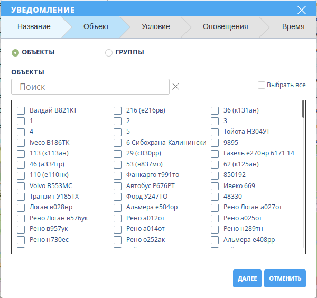Screen dimensions: 317x298
Task: Check the Iveco B186TK checkbox
Action: (x=21, y=143)
